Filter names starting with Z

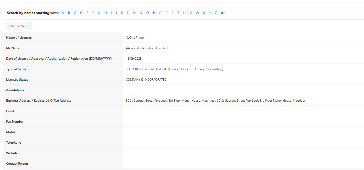pyautogui.click(x=216, y=13)
